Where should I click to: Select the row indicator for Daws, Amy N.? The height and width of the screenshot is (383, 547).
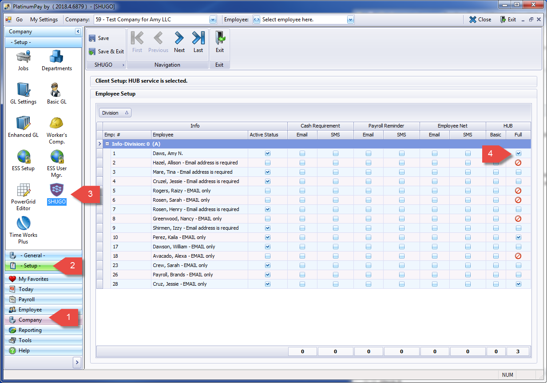100,153
